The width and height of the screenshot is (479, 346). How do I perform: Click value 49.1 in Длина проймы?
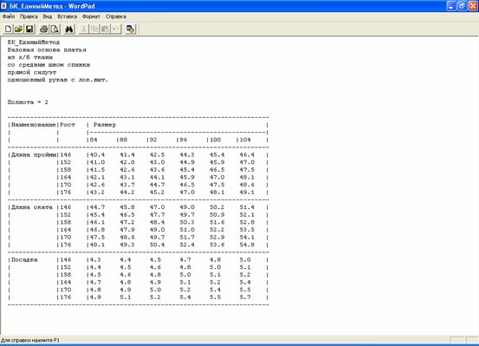[247, 193]
